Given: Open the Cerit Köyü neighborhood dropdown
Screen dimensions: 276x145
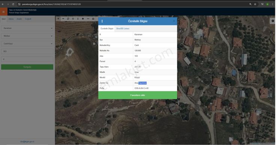Looking at the screenshot, I should click(x=27, y=43).
